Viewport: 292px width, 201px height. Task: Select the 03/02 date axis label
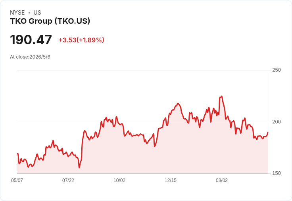(x=222, y=180)
